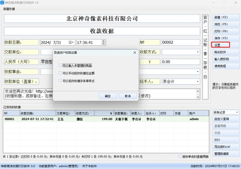Viewport: 241px width, 169px height.
Task: Sort by 交款单位 column header
Action: 66,113
